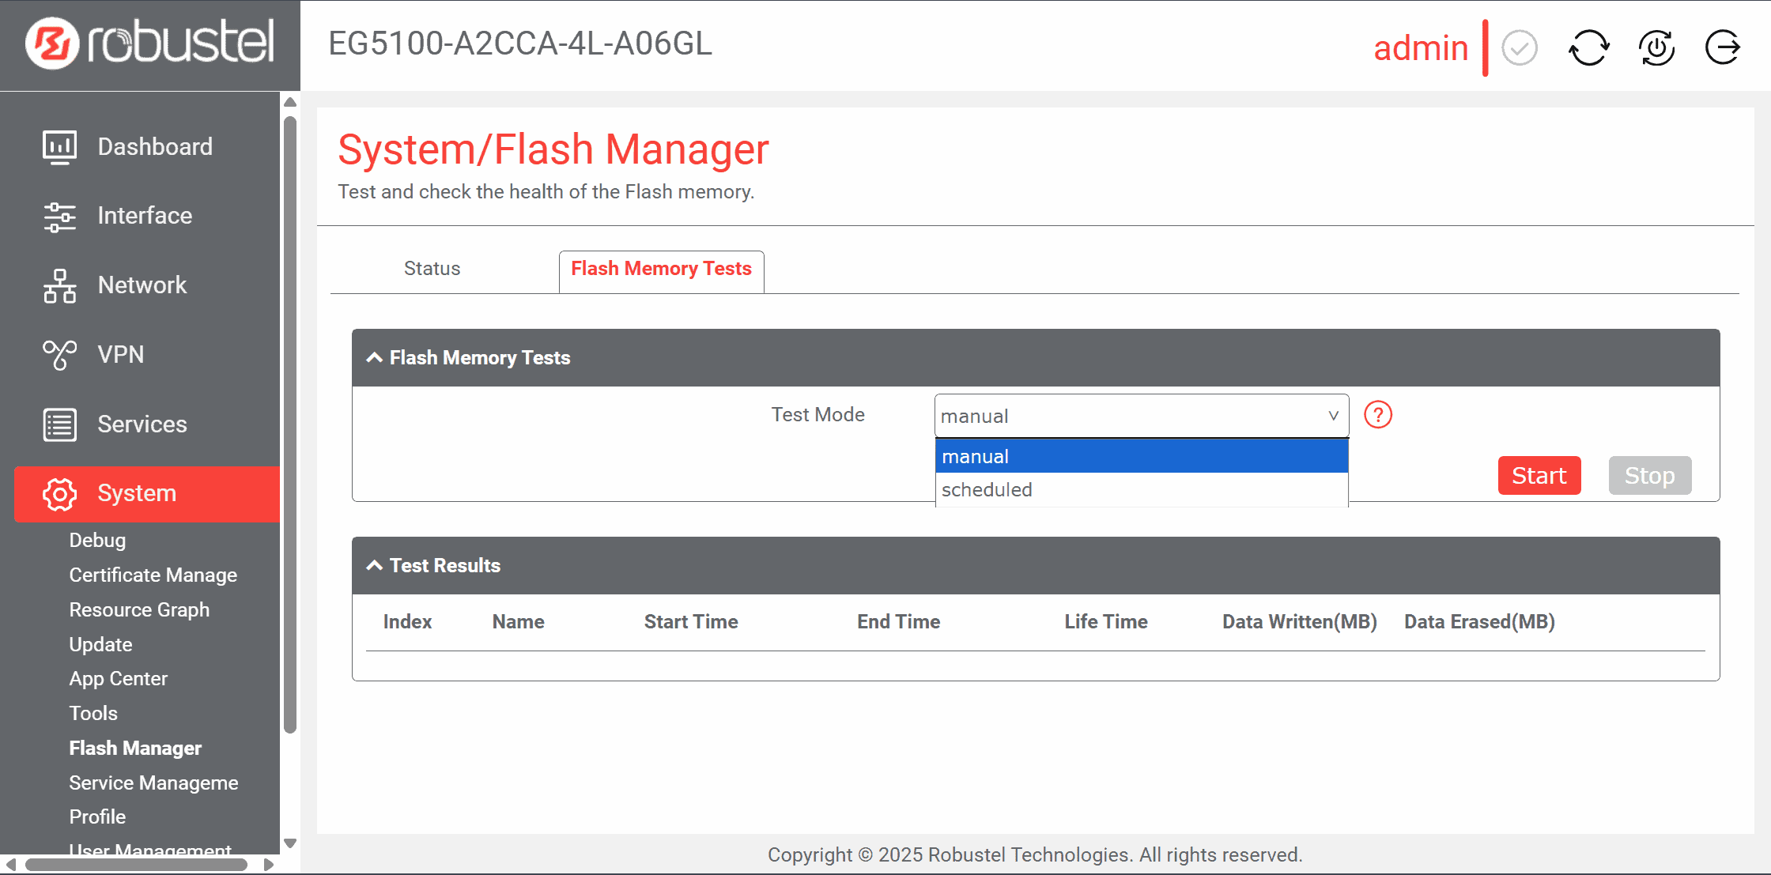
Task: Click the red help question mark icon
Action: coord(1378,415)
